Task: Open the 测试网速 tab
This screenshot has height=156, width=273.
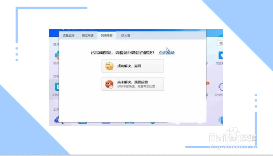Action: coord(88,36)
